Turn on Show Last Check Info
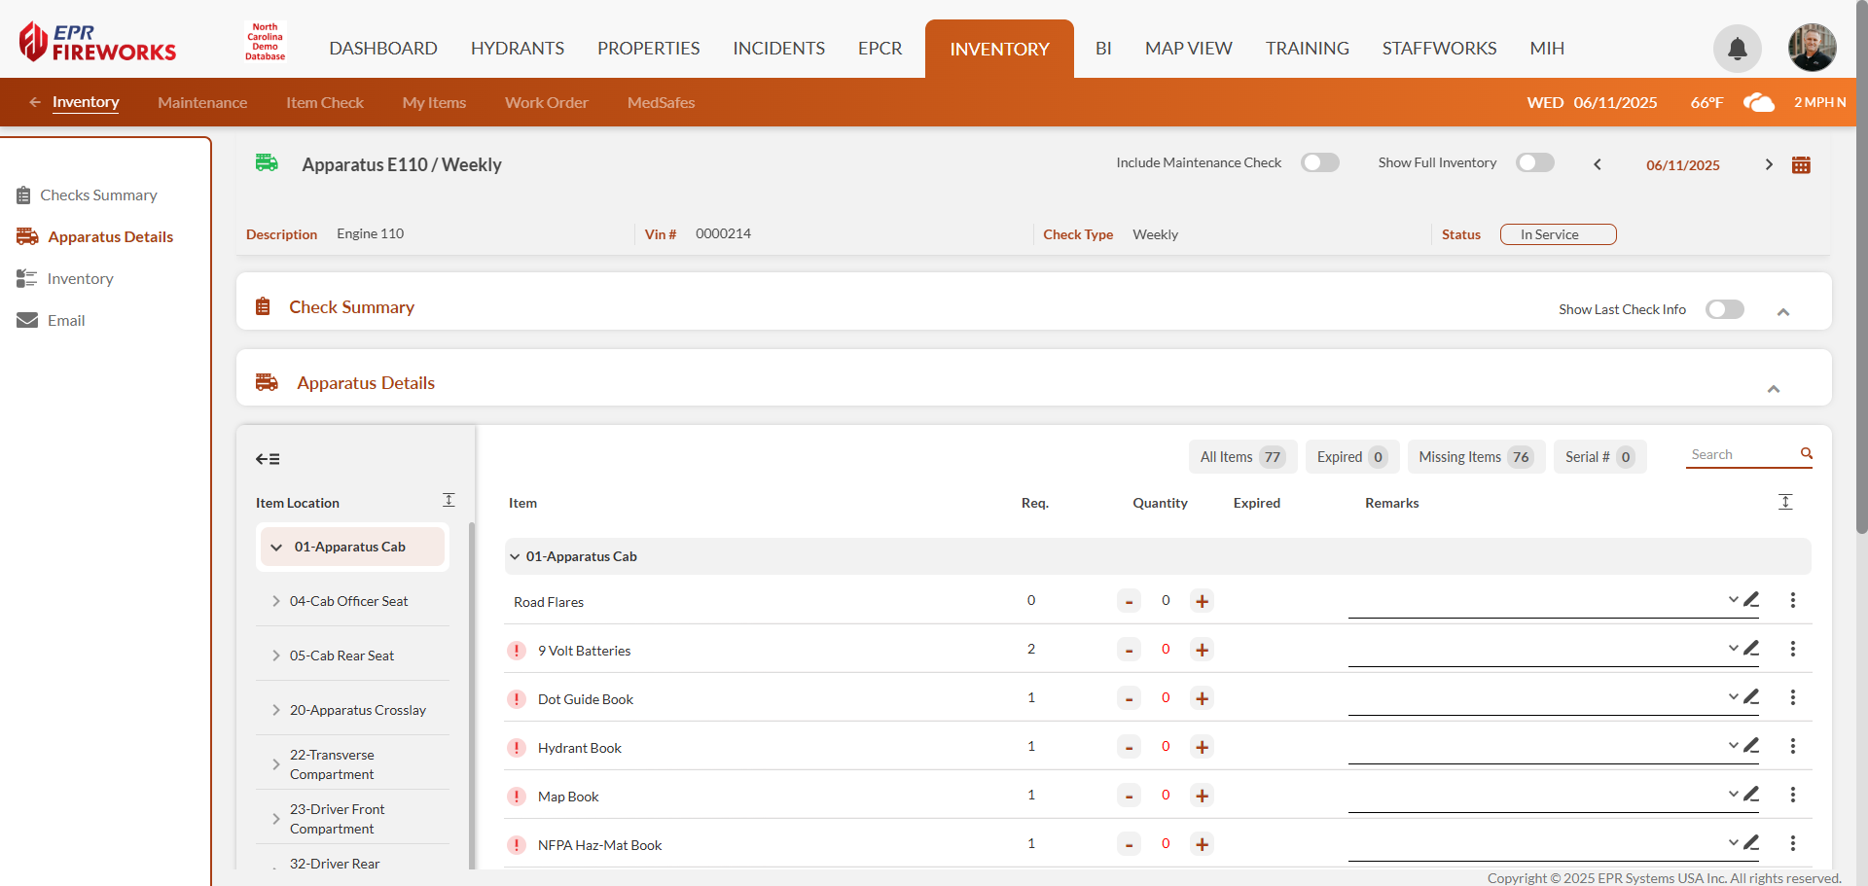 pyautogui.click(x=1724, y=309)
